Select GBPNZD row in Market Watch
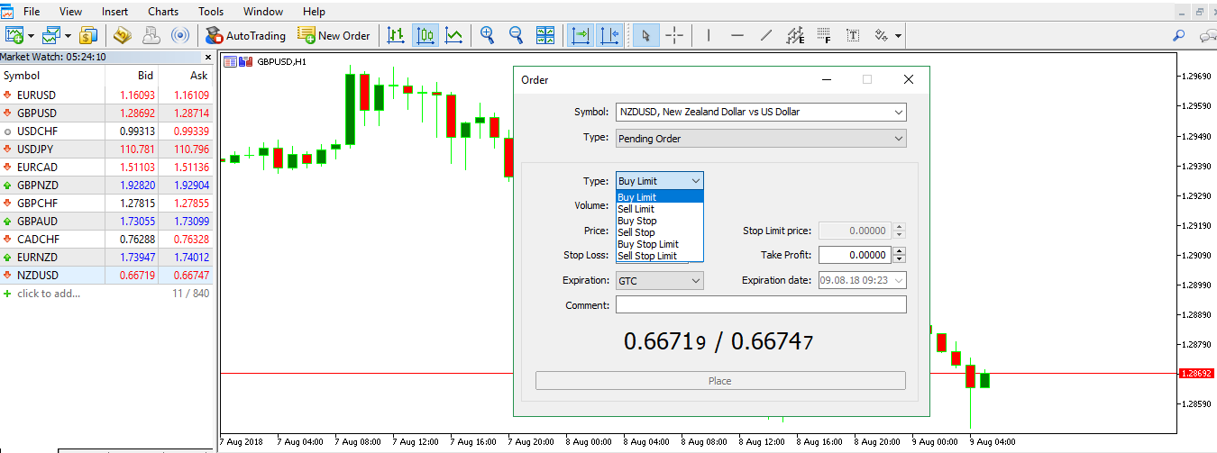 tap(106, 185)
